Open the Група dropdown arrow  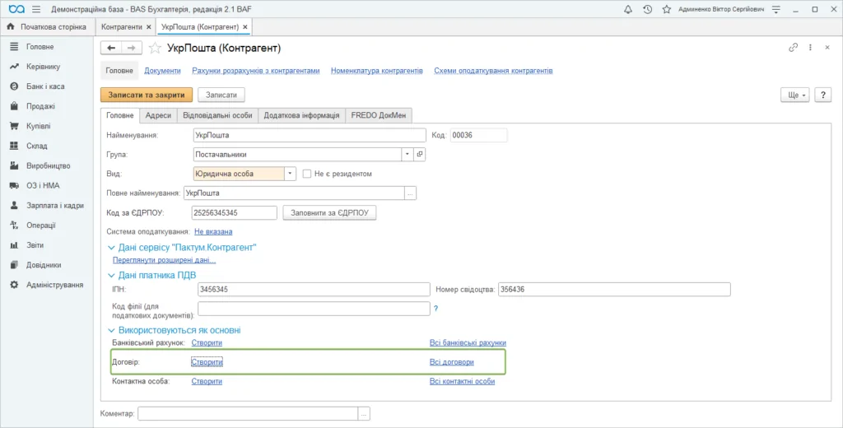[x=408, y=154]
